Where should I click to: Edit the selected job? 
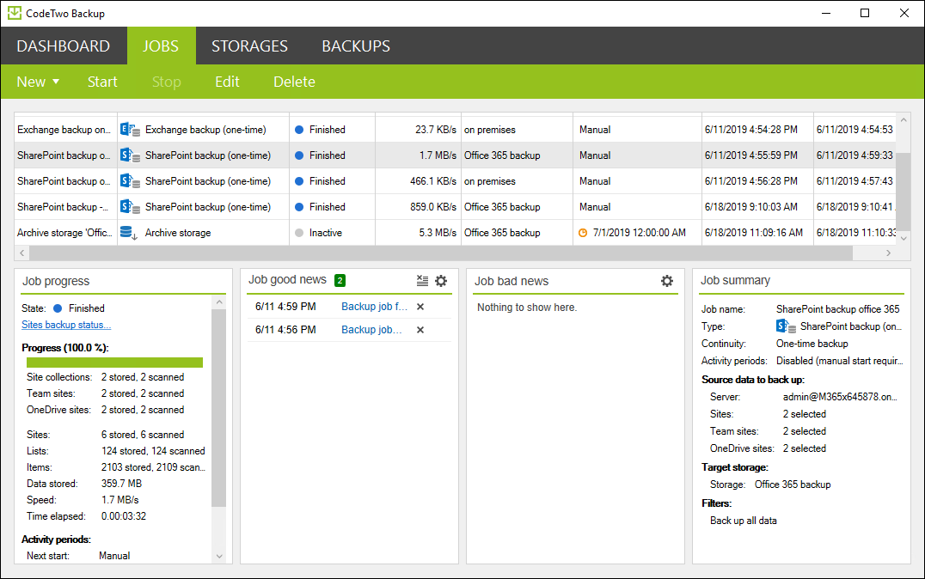pyautogui.click(x=227, y=82)
